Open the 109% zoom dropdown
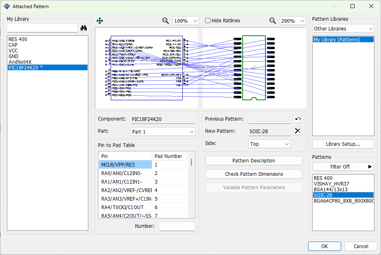 point(186,21)
